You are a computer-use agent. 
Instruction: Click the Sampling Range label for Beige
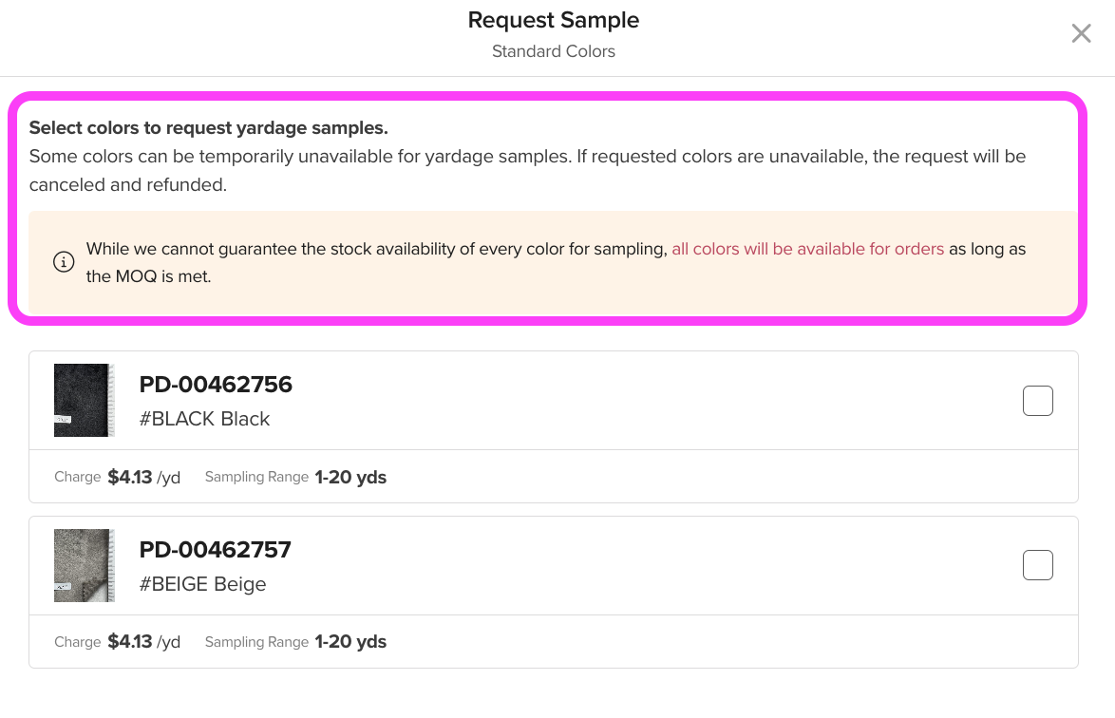pyautogui.click(x=256, y=642)
